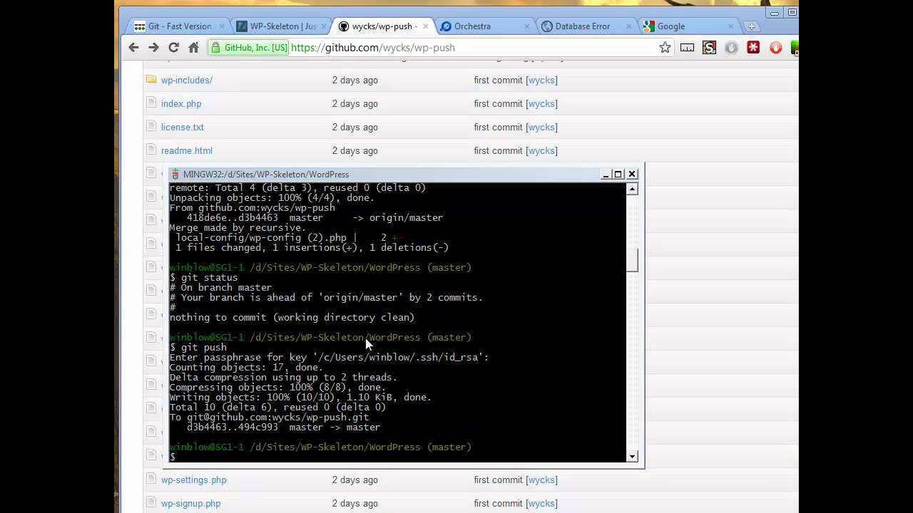Close the WP-Skeleton tab
This screenshot has width=913, height=513.
click(322, 26)
